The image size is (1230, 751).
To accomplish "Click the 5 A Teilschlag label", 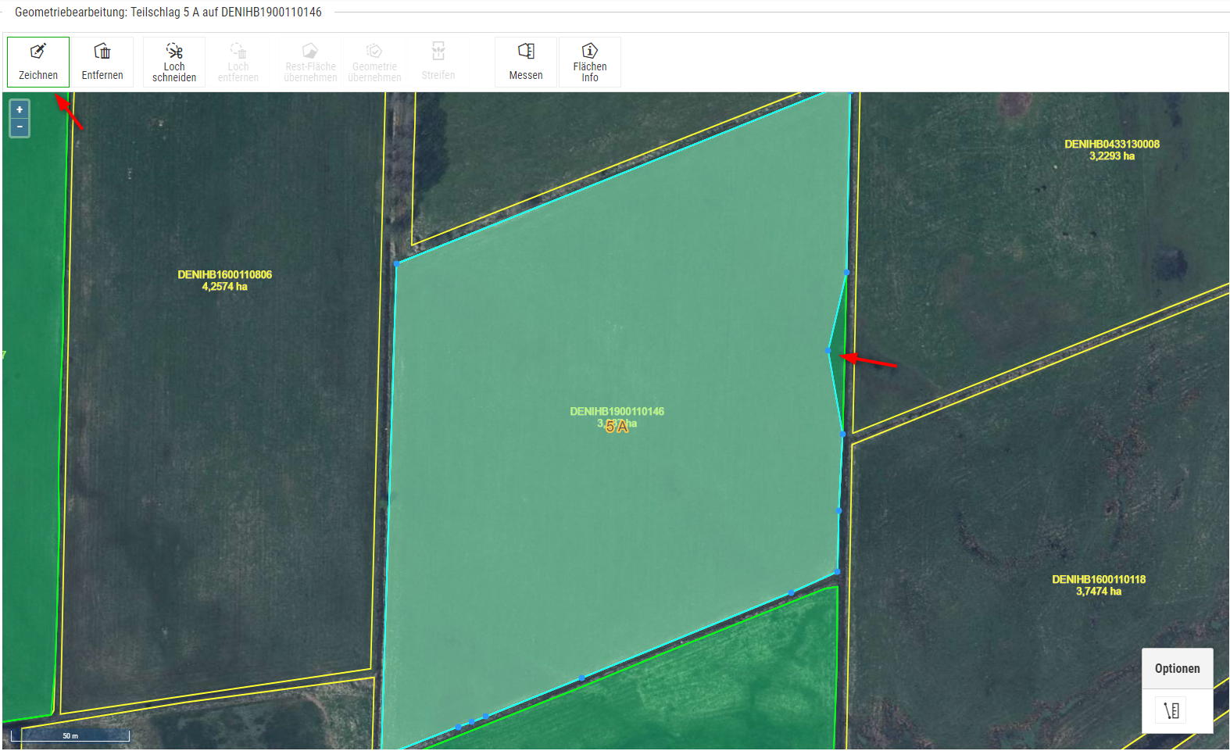I will (x=617, y=427).
